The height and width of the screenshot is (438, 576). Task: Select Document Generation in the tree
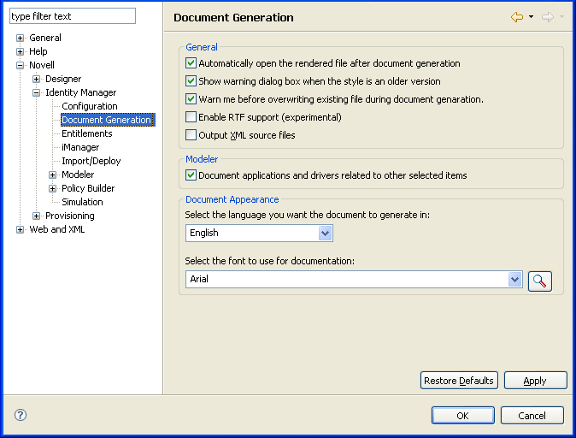click(x=108, y=120)
